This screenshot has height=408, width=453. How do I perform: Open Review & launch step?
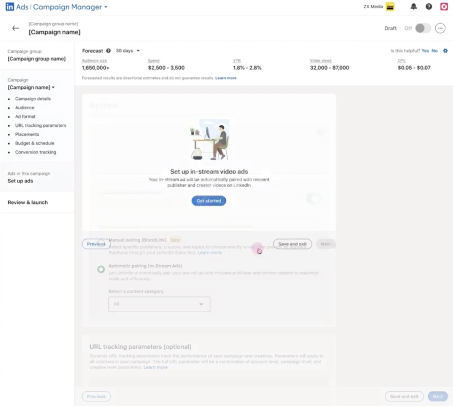[28, 203]
